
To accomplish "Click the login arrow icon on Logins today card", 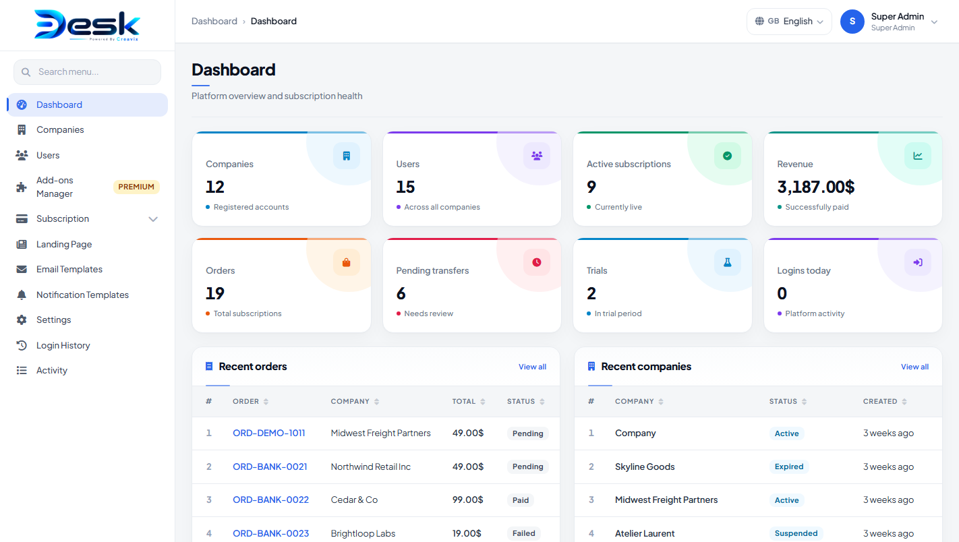I will coord(918,262).
